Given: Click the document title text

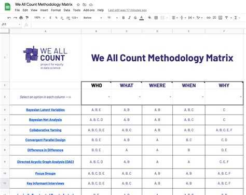Looking at the screenshot, I should 44,5.
